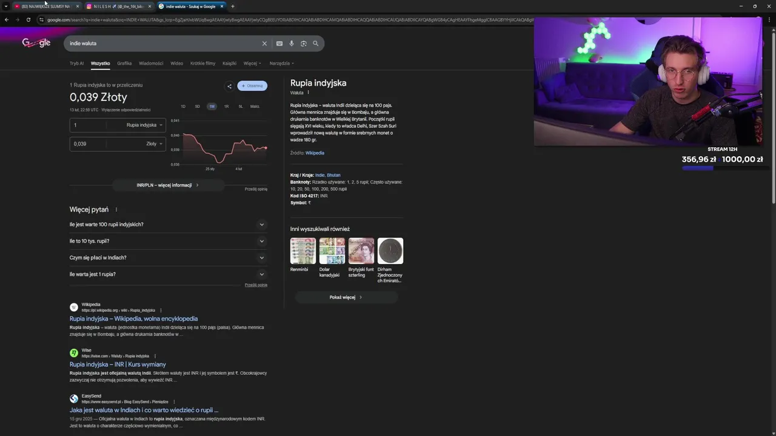Open 'Jaka jest waluta w Indiach' EasySend result
The width and height of the screenshot is (776, 436).
click(144, 411)
